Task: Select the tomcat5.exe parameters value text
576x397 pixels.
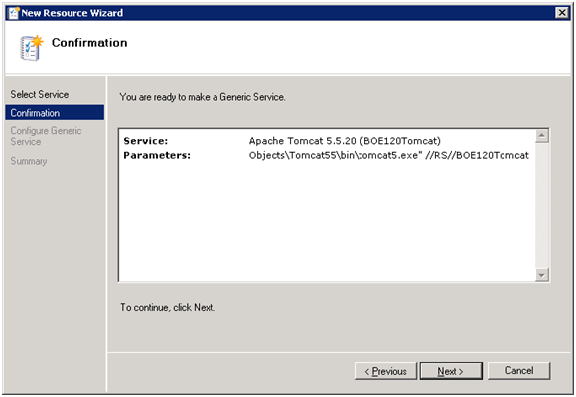Action: (x=389, y=156)
